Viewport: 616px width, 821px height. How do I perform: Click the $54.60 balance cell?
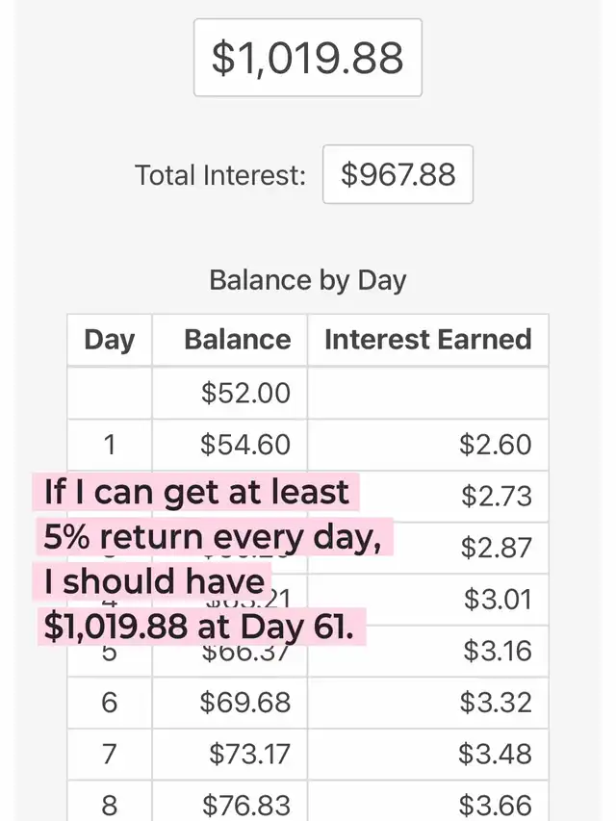[x=245, y=445]
